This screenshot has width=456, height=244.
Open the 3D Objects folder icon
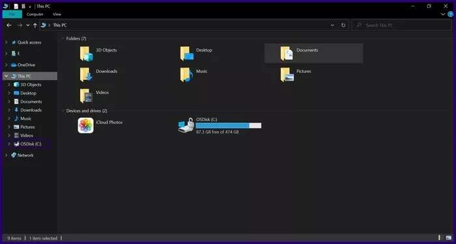click(x=87, y=54)
